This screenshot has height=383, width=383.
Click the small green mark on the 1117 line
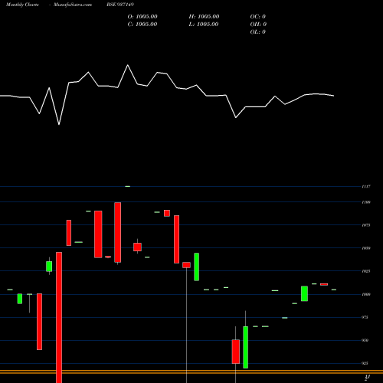click(128, 186)
